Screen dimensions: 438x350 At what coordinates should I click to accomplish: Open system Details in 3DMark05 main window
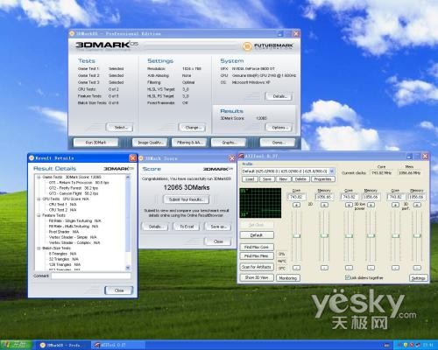(279, 96)
